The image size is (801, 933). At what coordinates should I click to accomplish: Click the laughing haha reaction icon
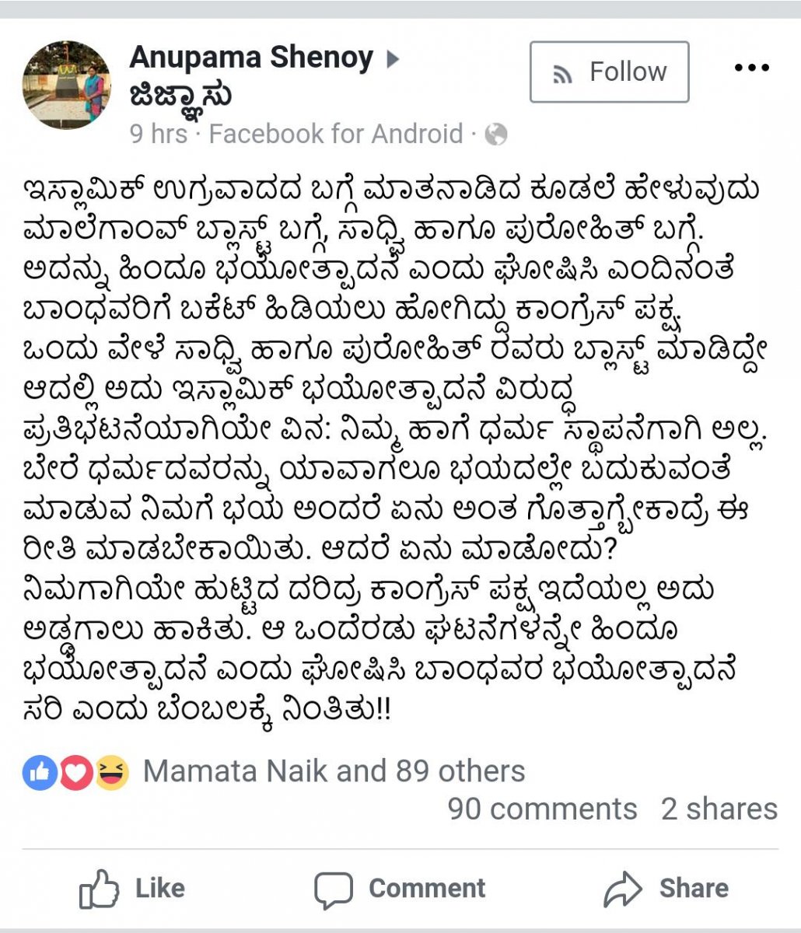point(111,772)
